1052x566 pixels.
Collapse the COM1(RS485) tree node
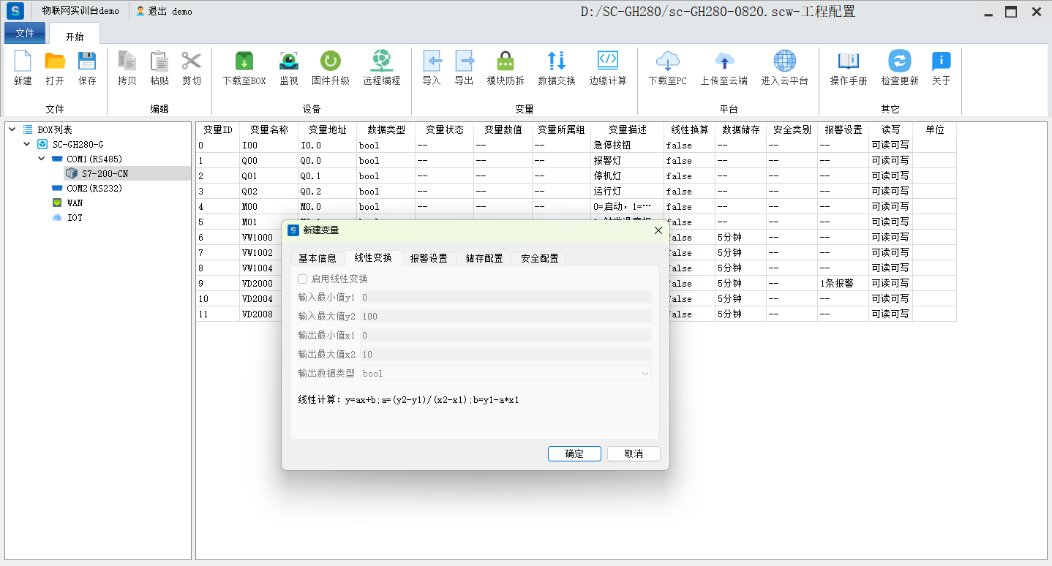[42, 159]
